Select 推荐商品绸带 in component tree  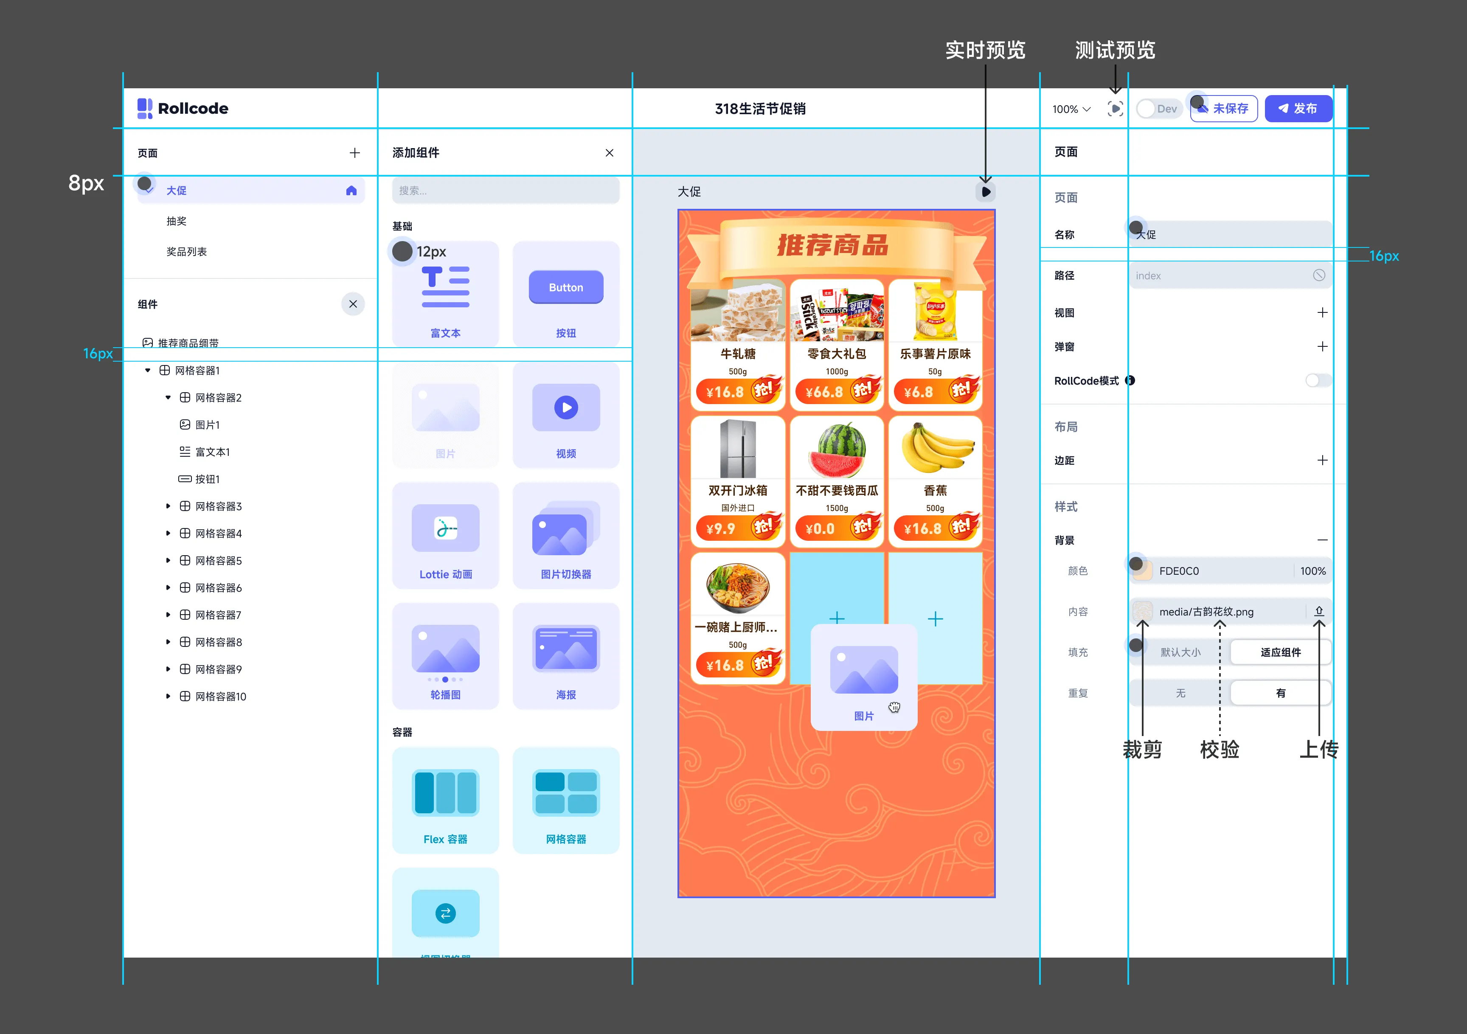point(180,343)
